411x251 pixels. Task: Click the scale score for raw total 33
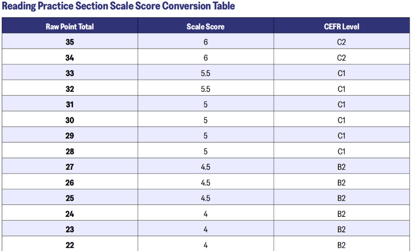point(205,73)
